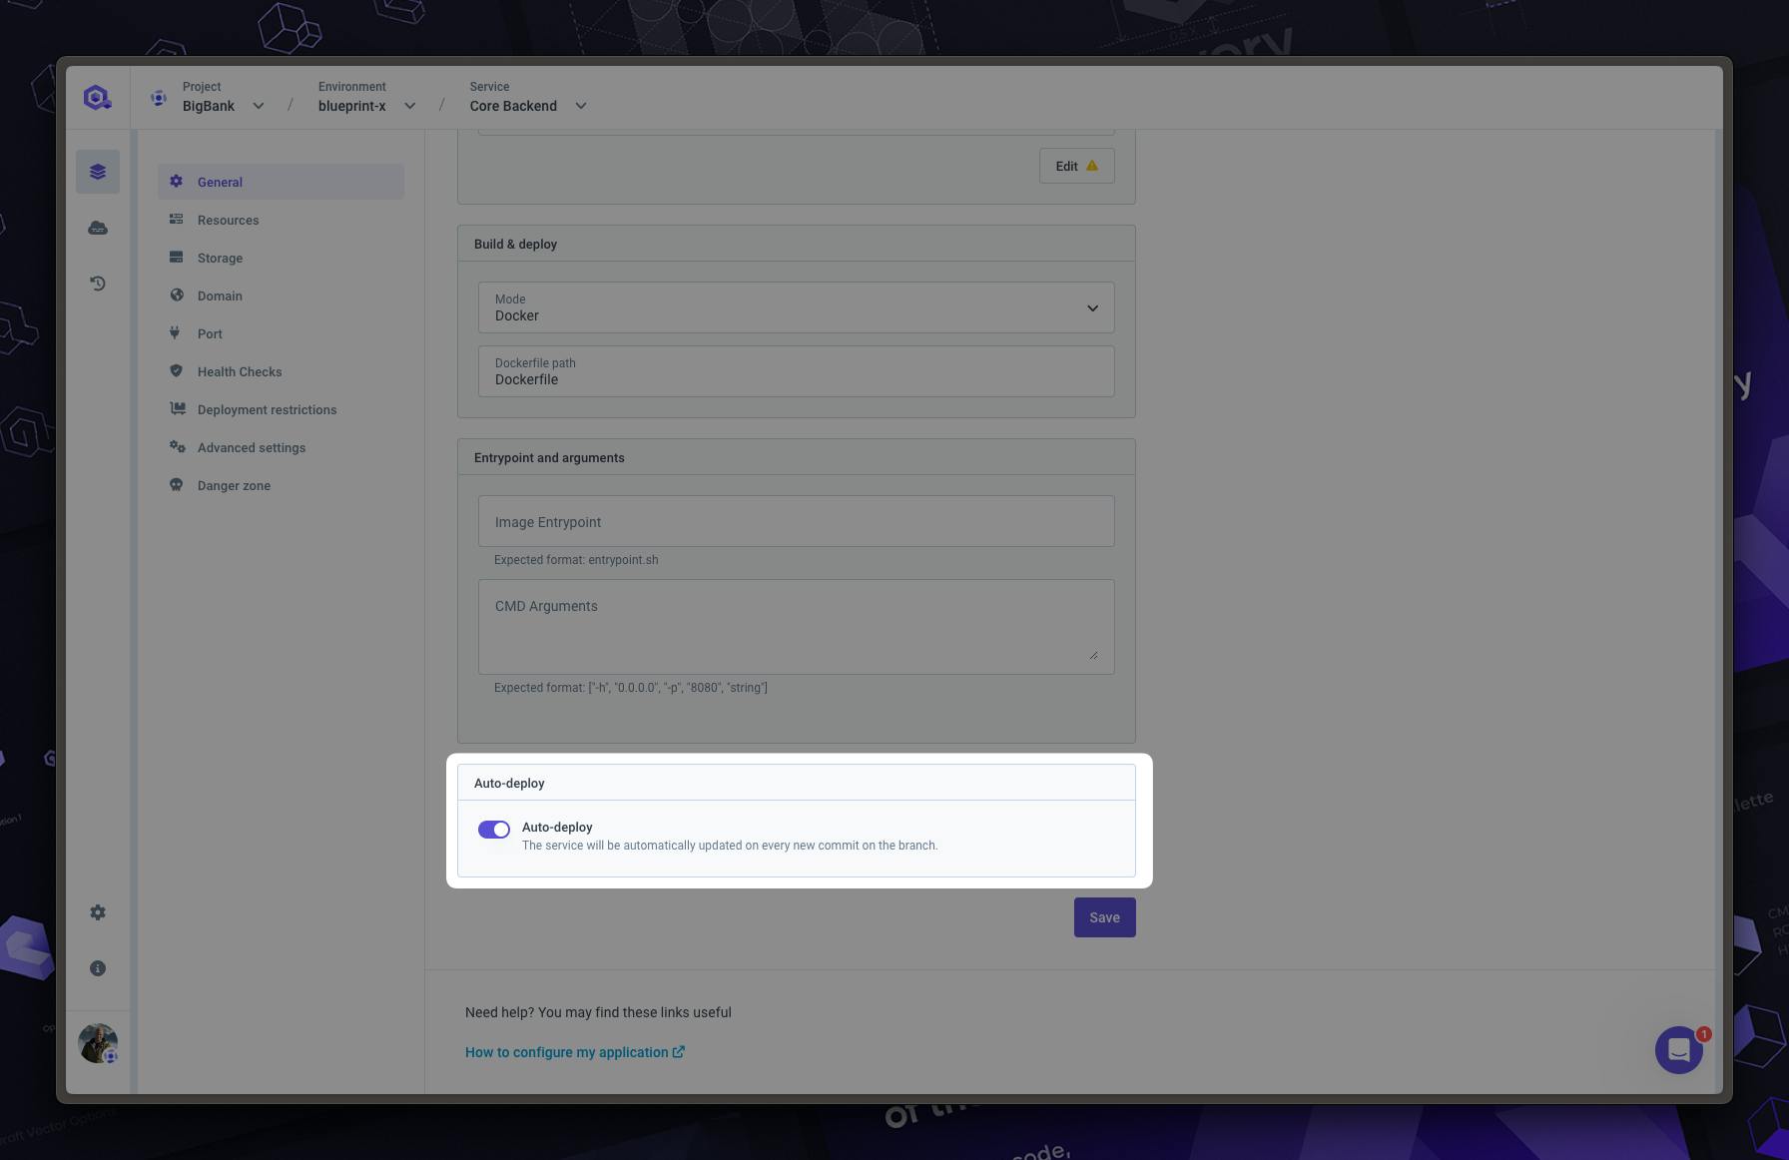Click the Port plug icon
1789x1160 pixels.
click(176, 332)
